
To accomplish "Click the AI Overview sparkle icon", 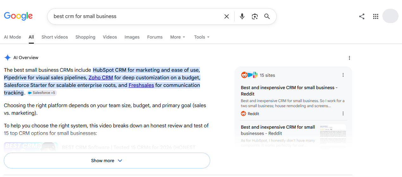I will point(8,58).
